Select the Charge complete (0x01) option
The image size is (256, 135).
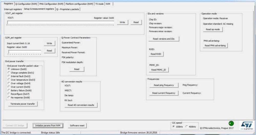[x=9, y=73]
